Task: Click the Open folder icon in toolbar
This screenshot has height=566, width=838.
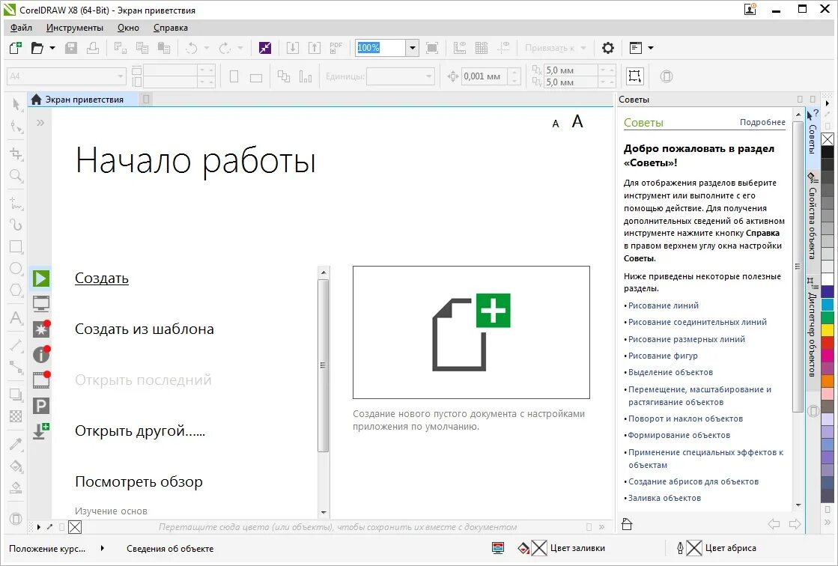Action: click(37, 48)
